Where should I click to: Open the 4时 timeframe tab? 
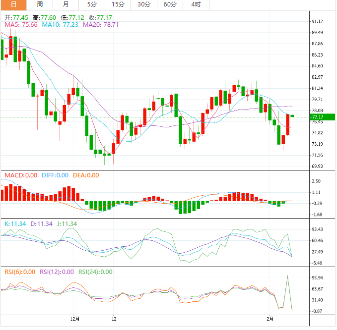coord(196,5)
